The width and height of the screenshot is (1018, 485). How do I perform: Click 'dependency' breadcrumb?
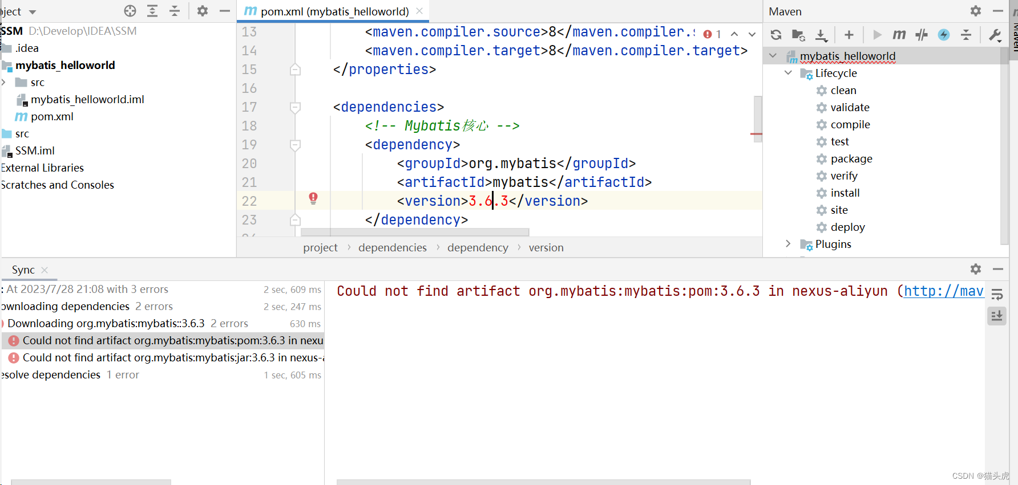(x=478, y=247)
